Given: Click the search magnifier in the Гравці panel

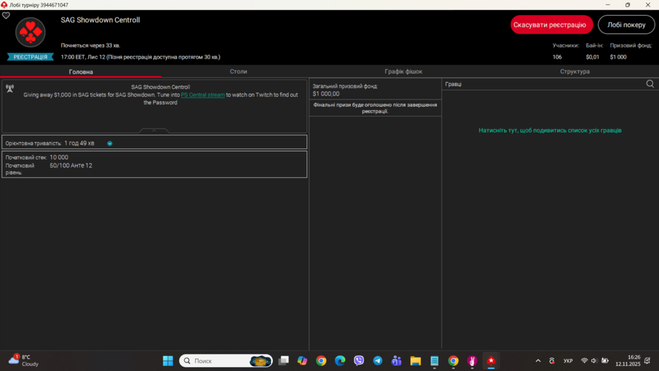Looking at the screenshot, I should pyautogui.click(x=650, y=84).
